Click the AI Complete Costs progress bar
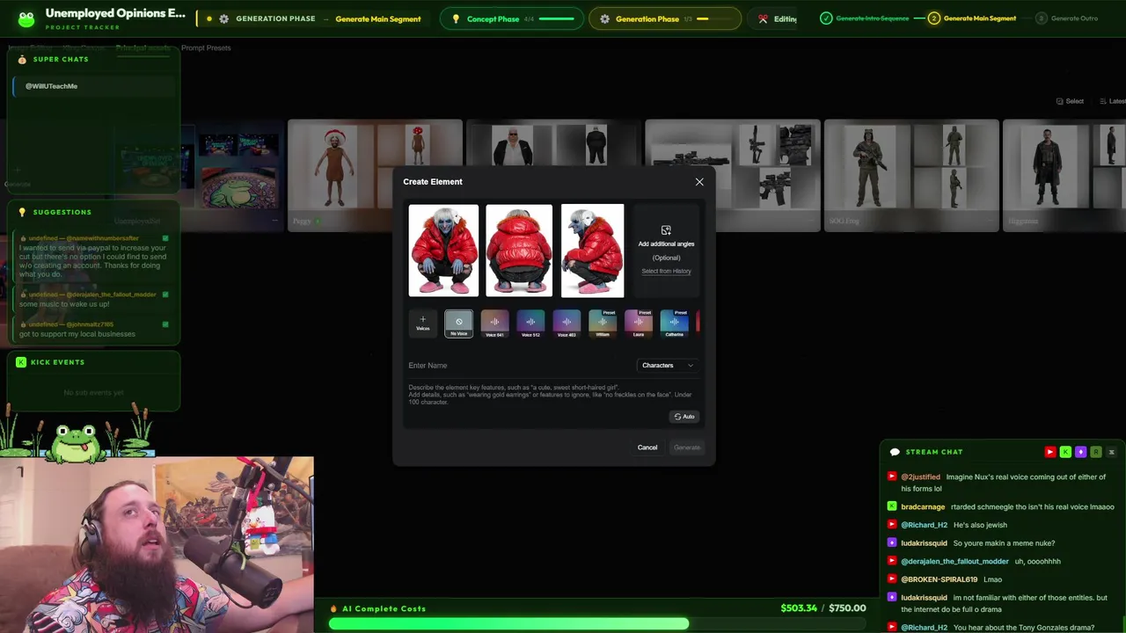This screenshot has width=1126, height=633. click(x=597, y=624)
